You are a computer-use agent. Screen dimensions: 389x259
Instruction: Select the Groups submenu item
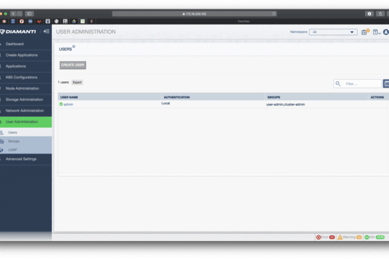[x=26, y=141]
